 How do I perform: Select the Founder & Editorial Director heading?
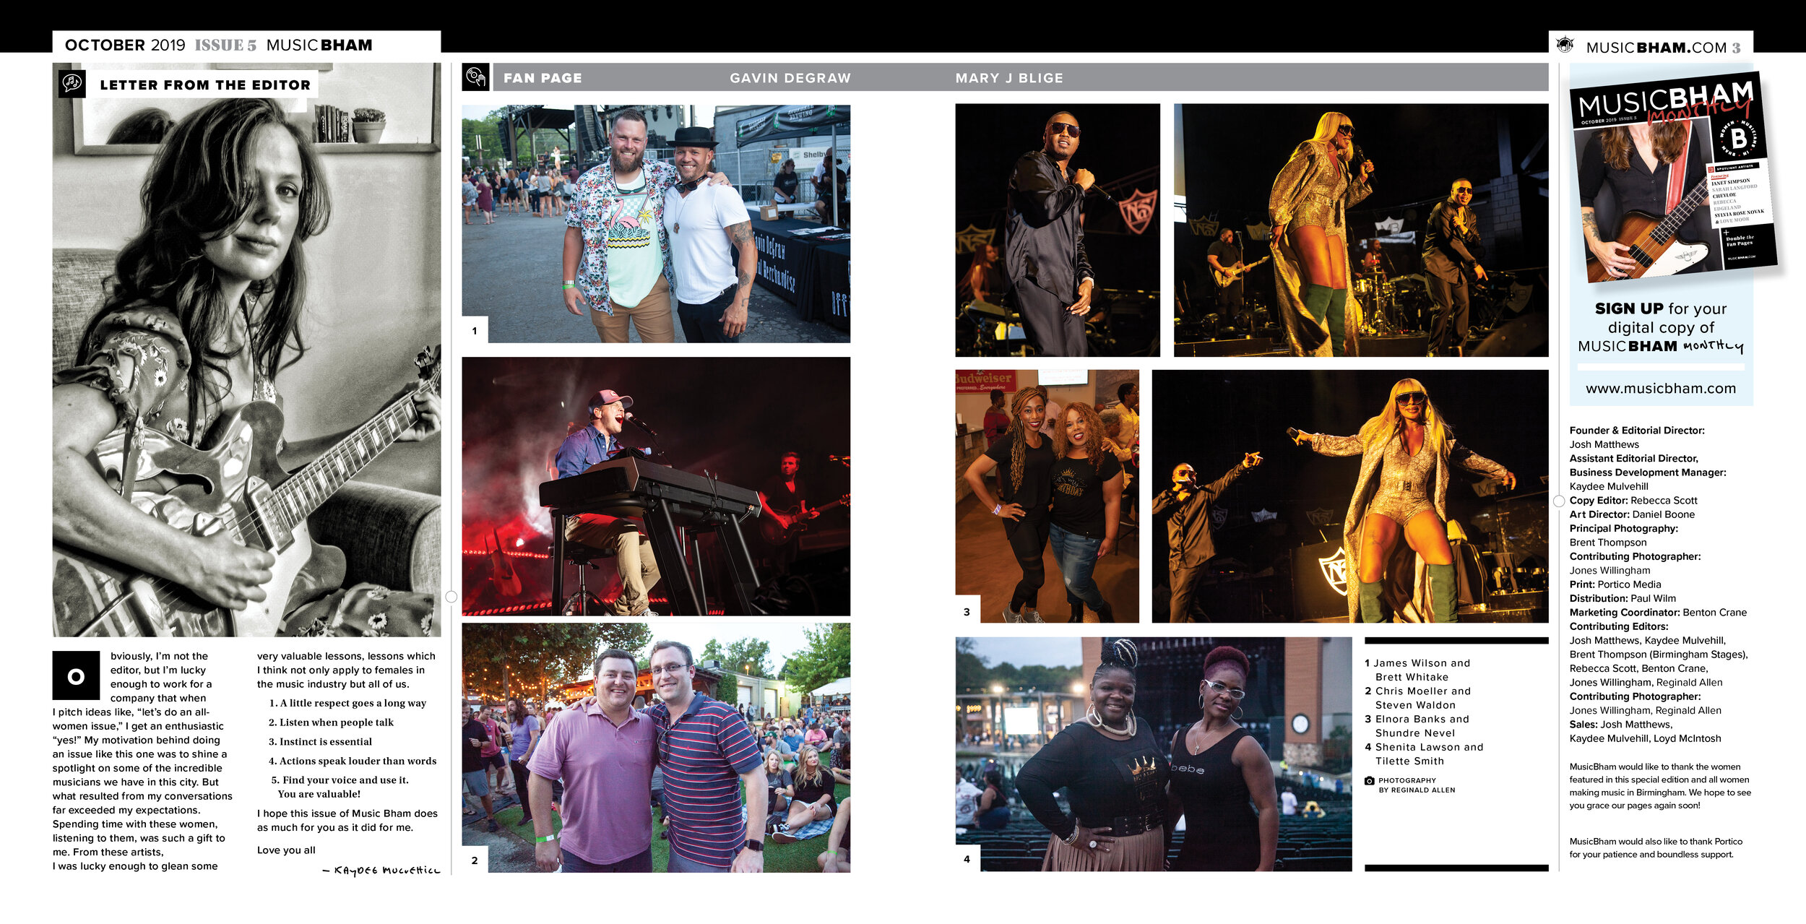1636,431
